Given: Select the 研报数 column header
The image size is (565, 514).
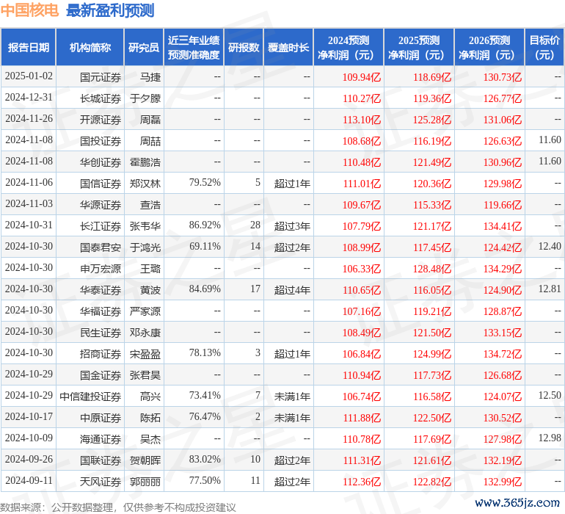Looking at the screenshot, I should click(x=244, y=47).
